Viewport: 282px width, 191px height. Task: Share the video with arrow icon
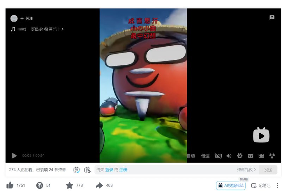99,185
